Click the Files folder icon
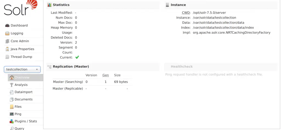Viewport: 281px width, 130px height. point(12,107)
